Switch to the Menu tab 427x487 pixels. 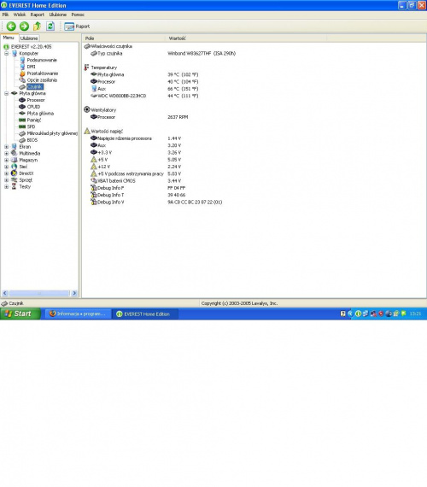pos(9,38)
